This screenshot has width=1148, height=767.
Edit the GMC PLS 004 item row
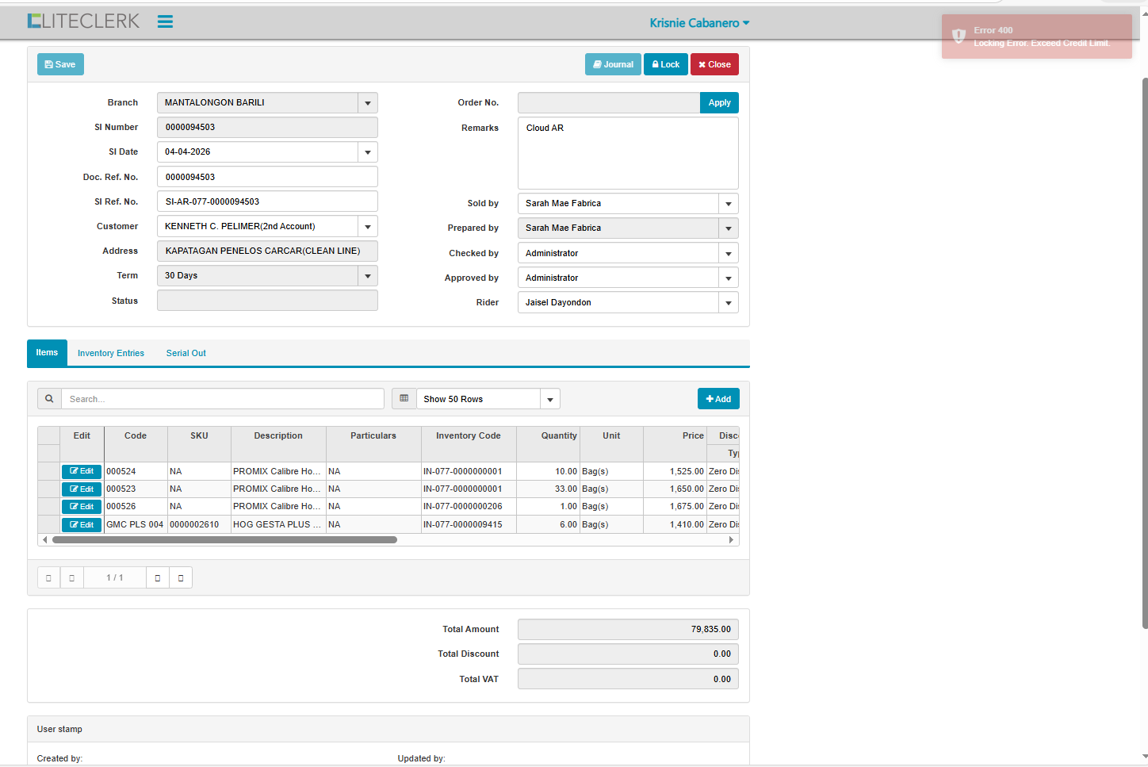pyautogui.click(x=82, y=525)
